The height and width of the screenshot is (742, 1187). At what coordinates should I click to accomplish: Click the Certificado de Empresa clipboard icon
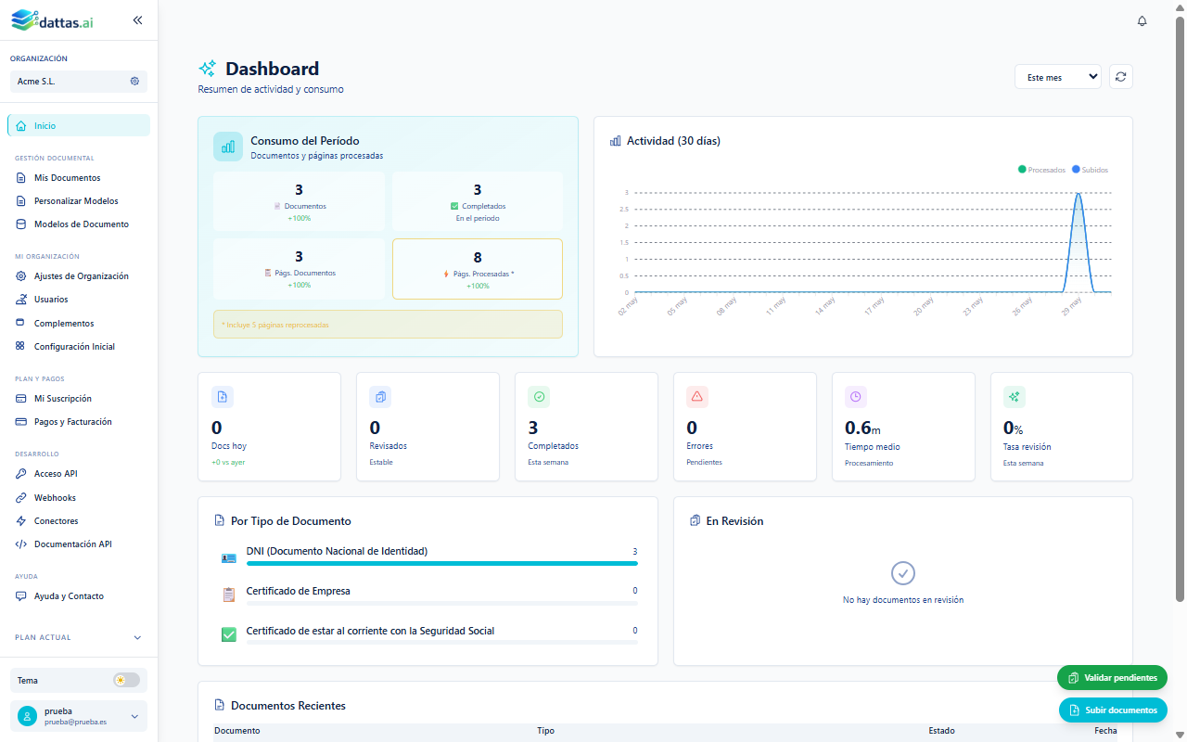[229, 595]
